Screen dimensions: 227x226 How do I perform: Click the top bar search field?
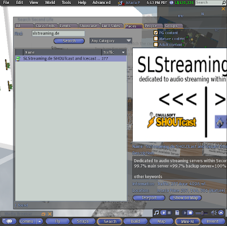point(208,3)
